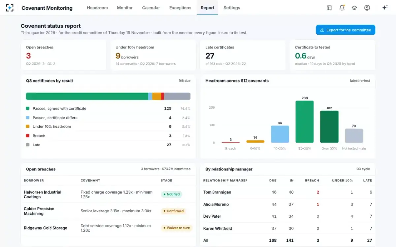396x247 pixels.
Task: Open Calder Precision Machining borrower
Action: tap(39, 211)
